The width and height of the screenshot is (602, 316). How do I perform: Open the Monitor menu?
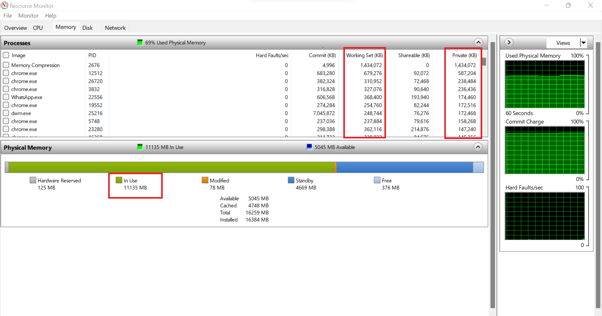28,16
